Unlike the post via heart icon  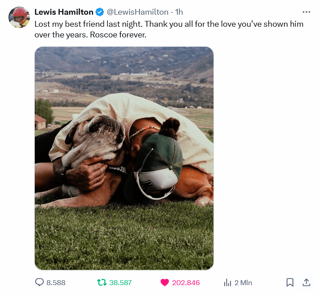165,282
